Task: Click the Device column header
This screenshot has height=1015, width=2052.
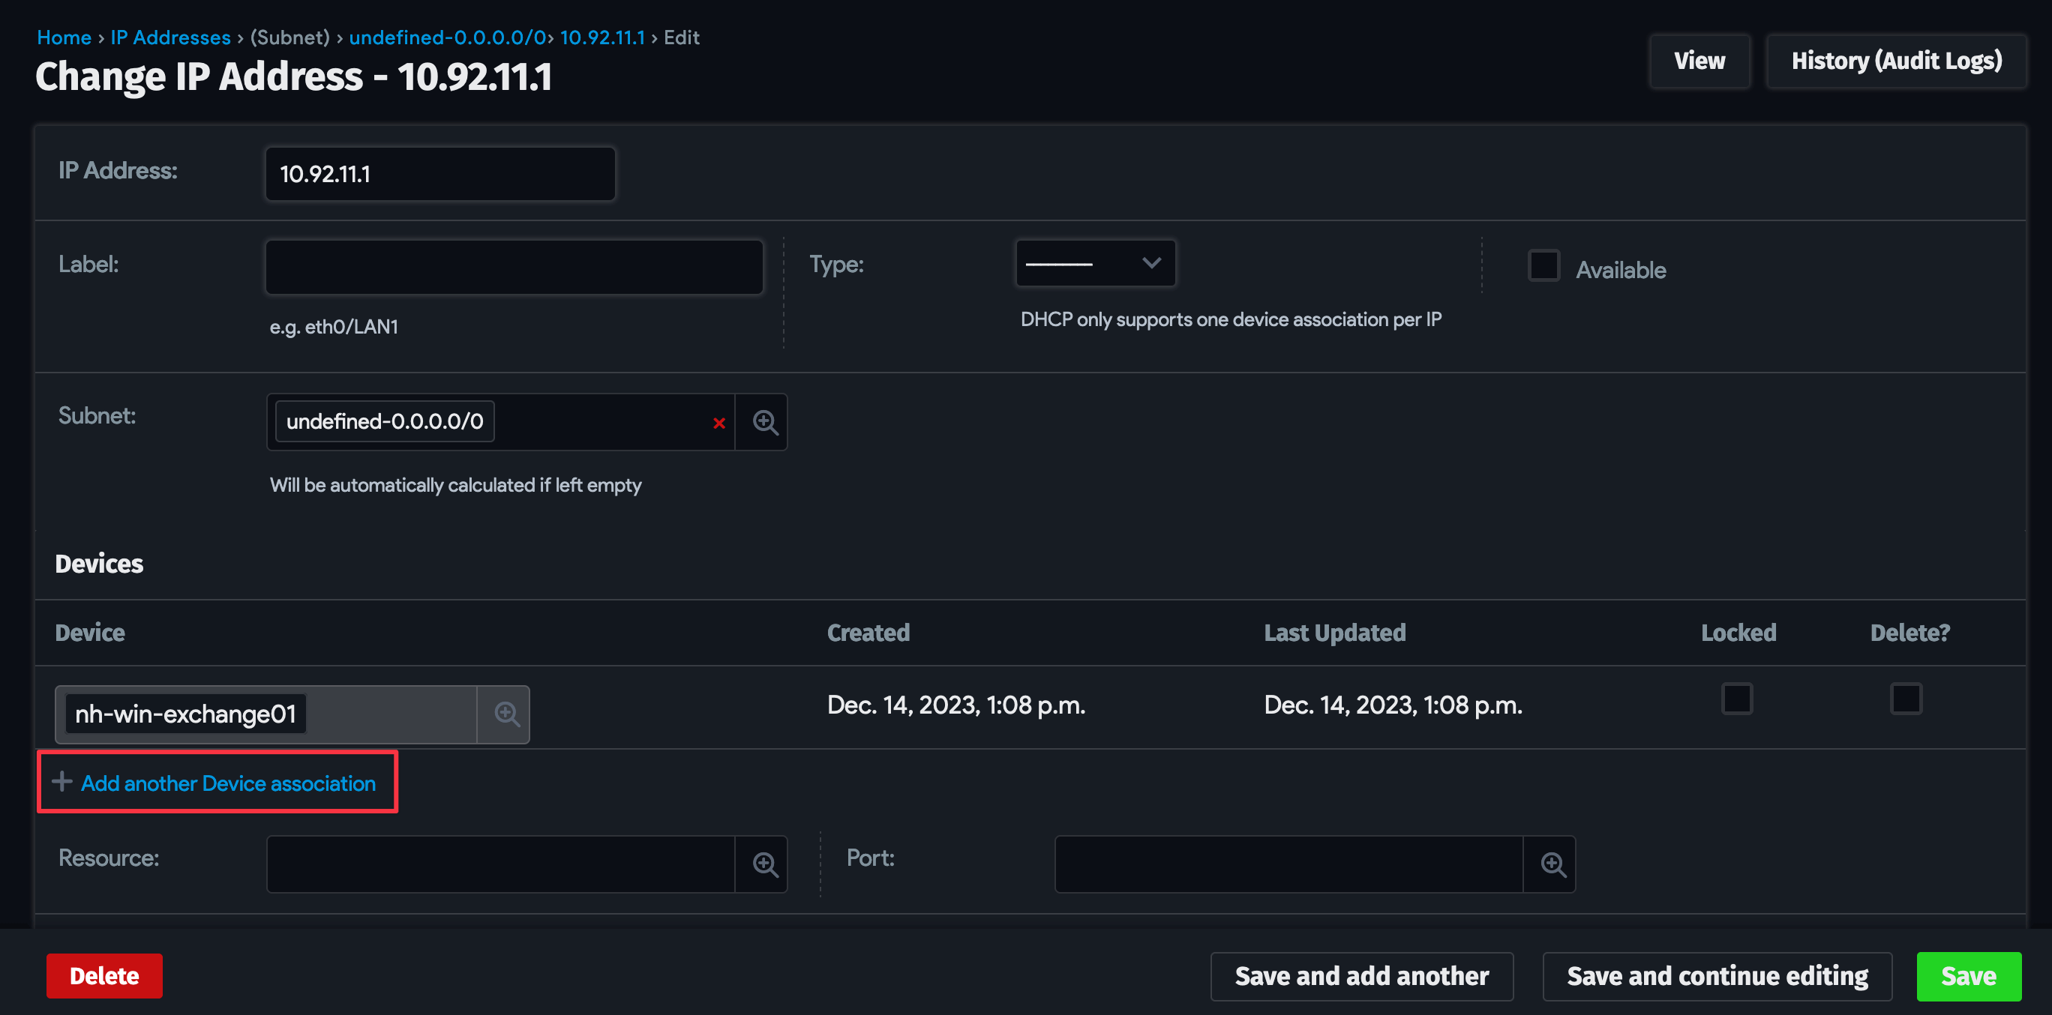Action: tap(89, 633)
